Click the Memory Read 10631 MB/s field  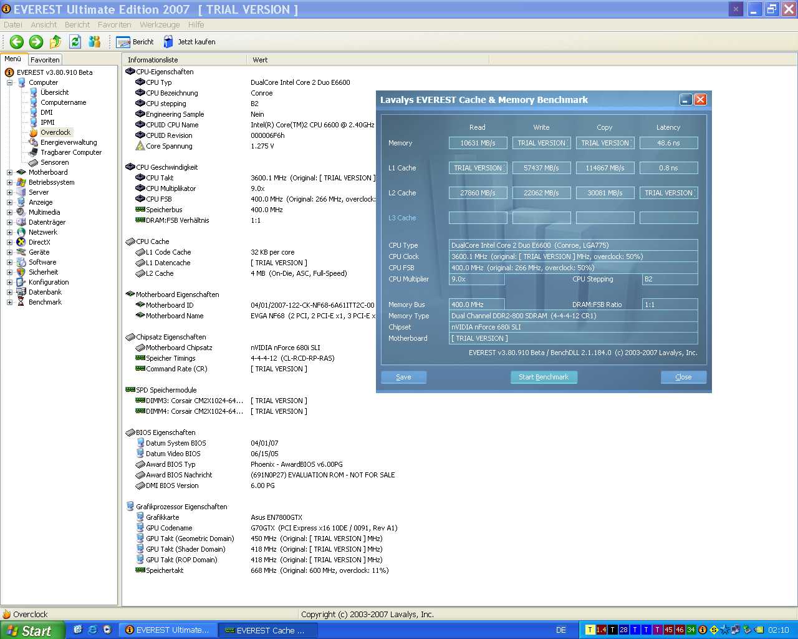point(478,143)
